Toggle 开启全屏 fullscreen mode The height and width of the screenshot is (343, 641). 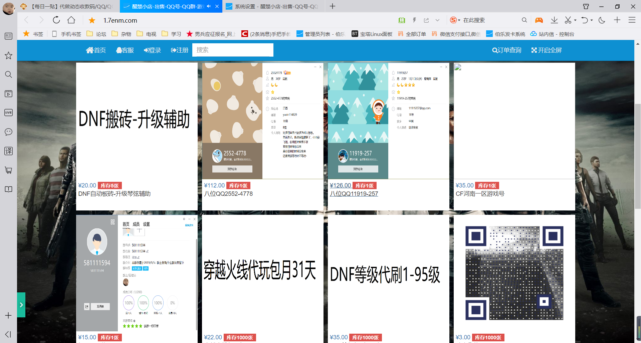(x=547, y=50)
